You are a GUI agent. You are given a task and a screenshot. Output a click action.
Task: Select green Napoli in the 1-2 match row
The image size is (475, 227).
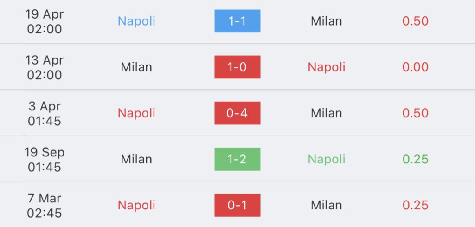click(327, 159)
